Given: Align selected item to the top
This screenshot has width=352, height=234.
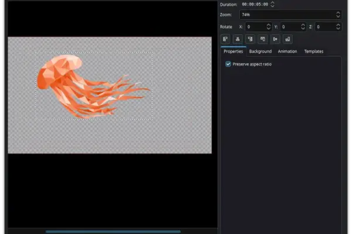Looking at the screenshot, I should 262,39.
